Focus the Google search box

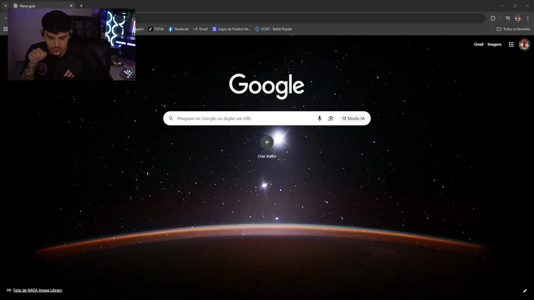click(267, 118)
